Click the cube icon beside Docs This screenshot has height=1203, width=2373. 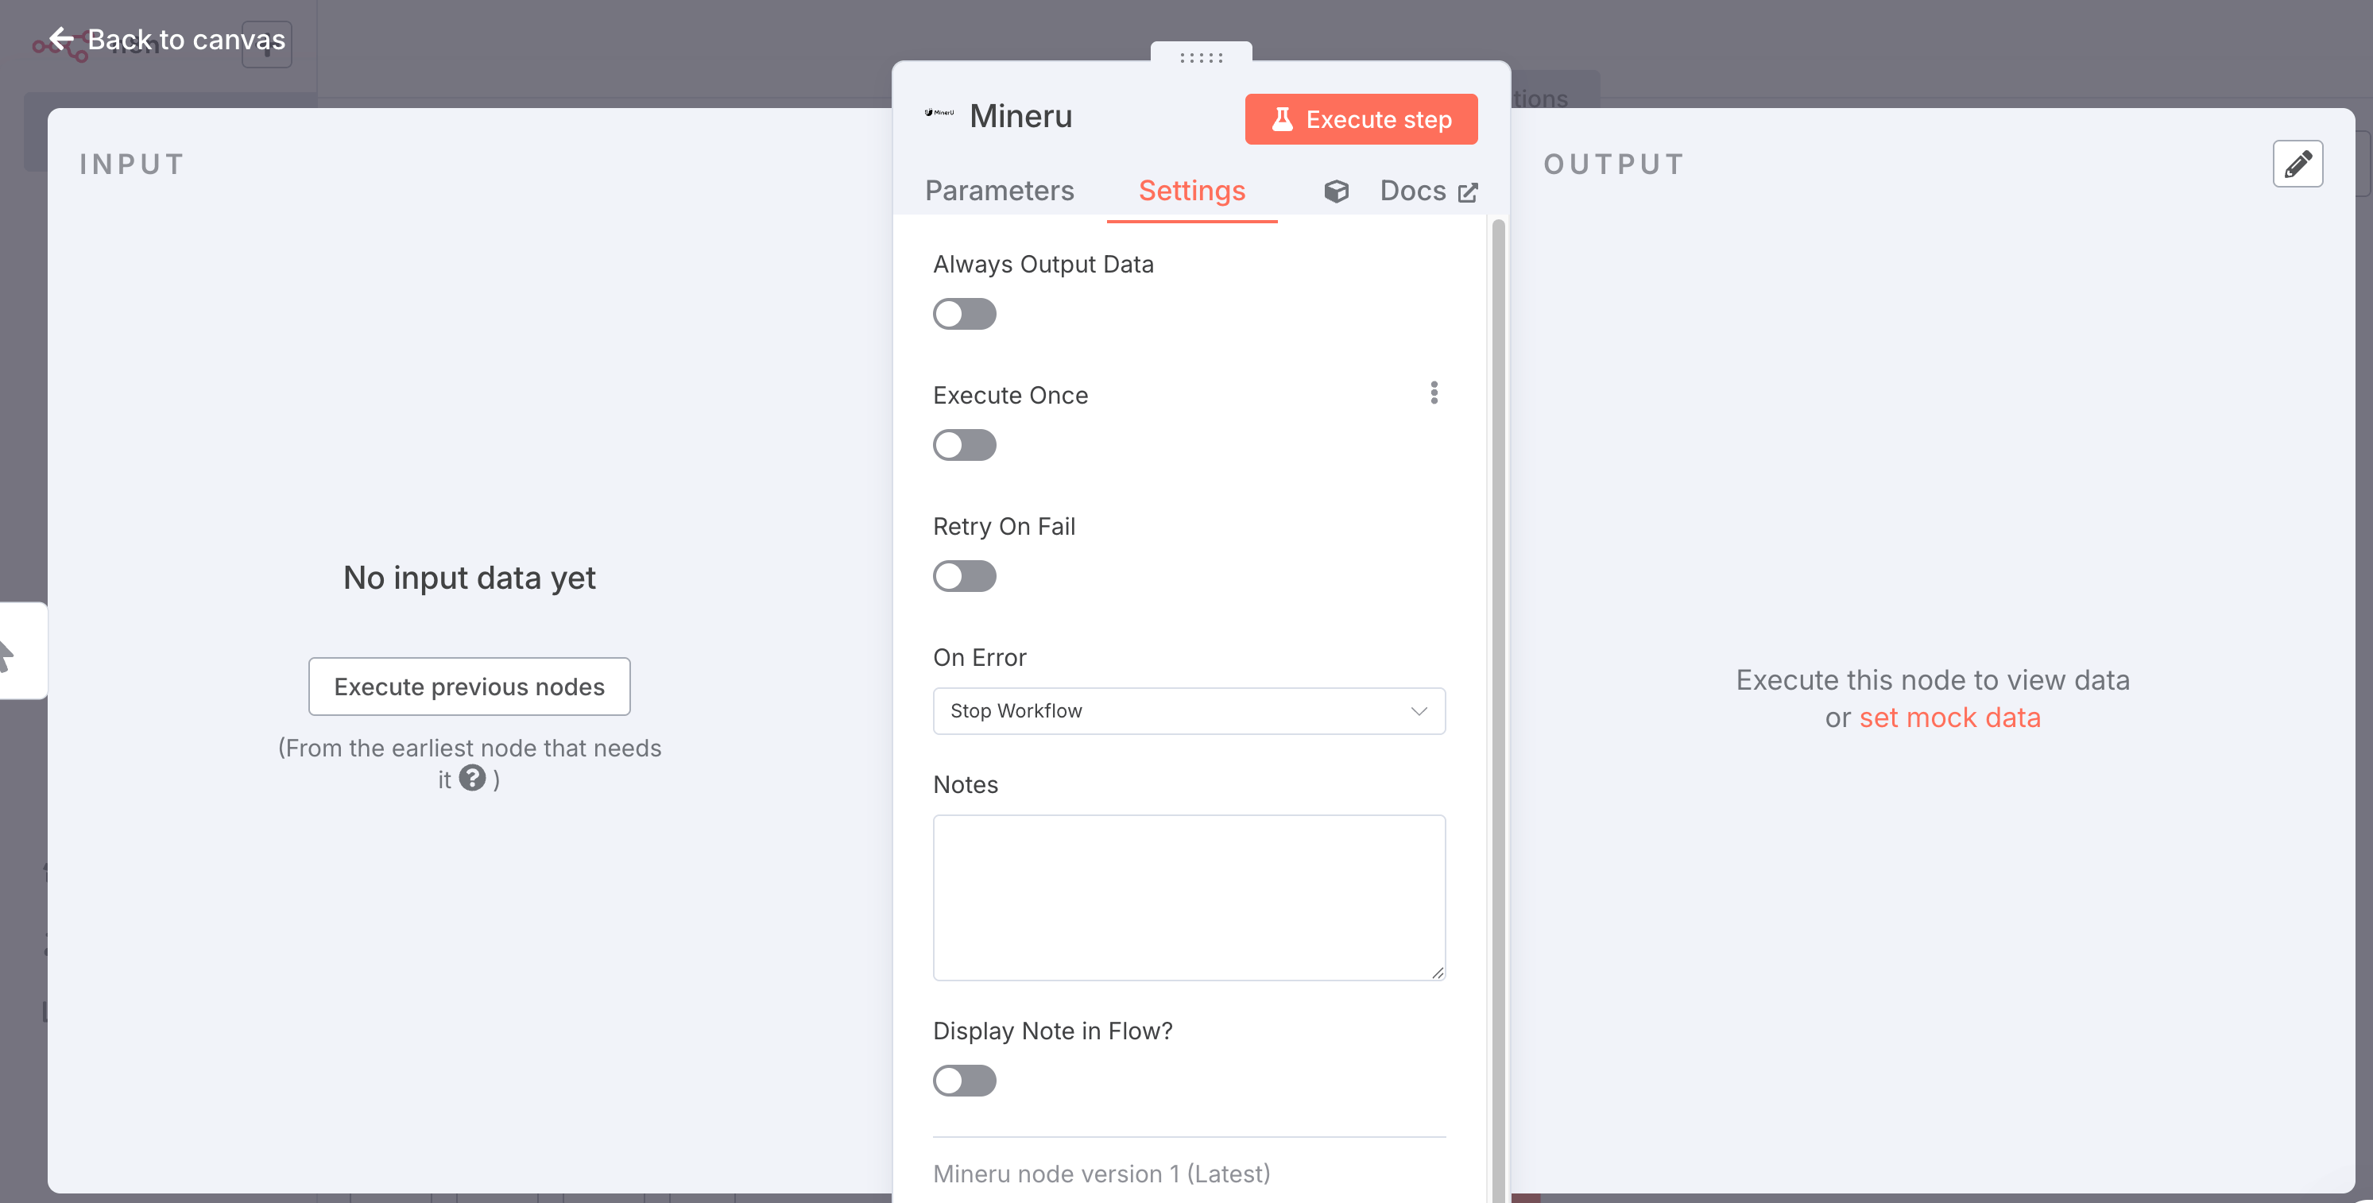[x=1336, y=191]
